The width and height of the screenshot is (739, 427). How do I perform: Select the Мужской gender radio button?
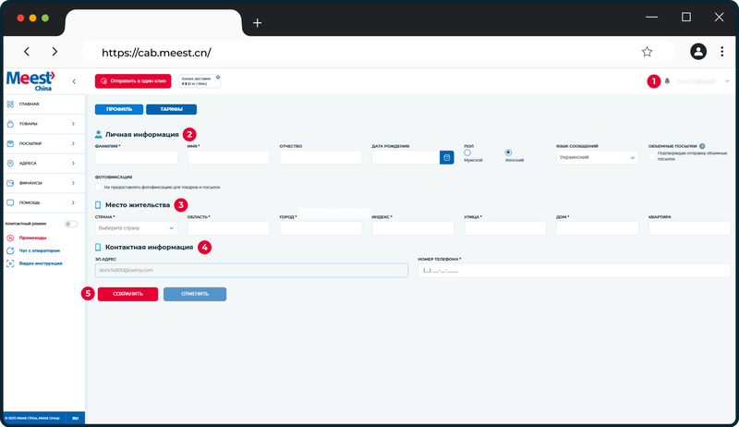(x=467, y=152)
